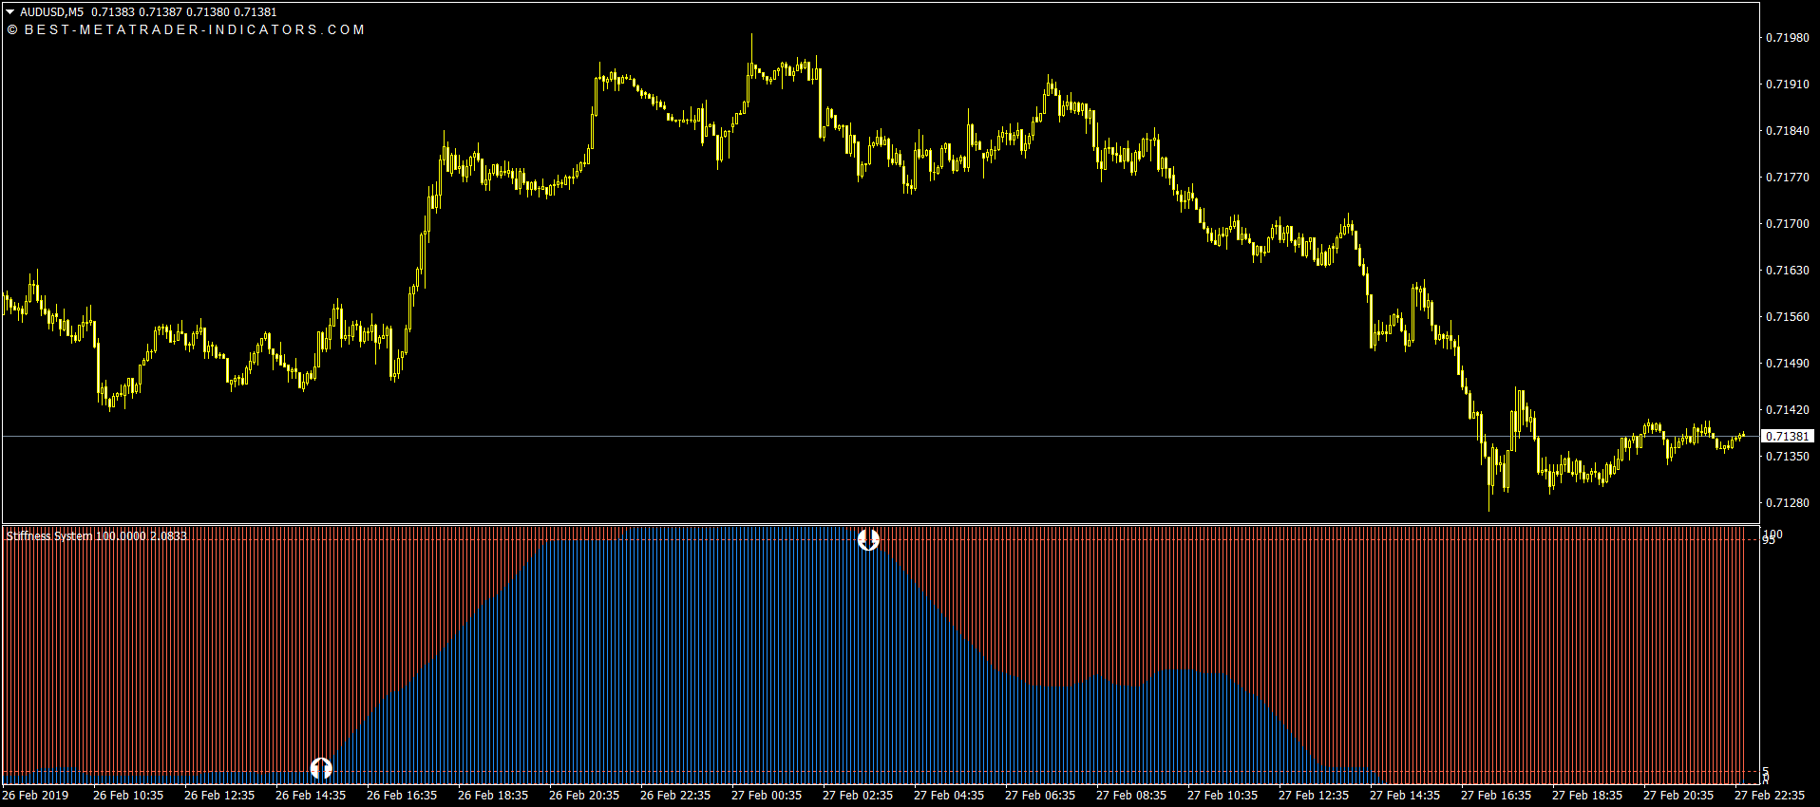The image size is (1820, 807).
Task: Click the 26 Feb 12:35 time label
Action: tap(219, 796)
